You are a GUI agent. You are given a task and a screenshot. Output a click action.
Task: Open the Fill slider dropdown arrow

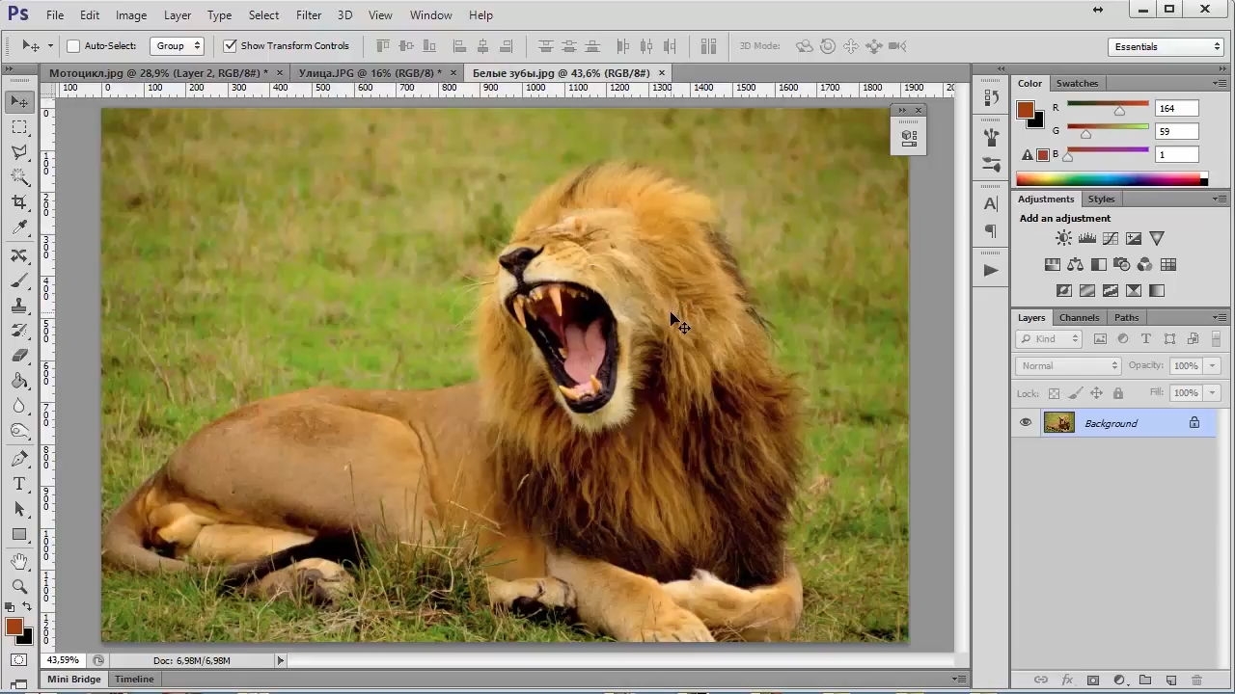click(x=1213, y=392)
